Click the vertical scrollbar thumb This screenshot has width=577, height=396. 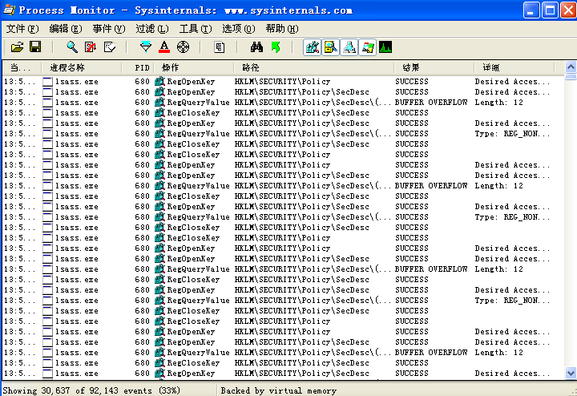click(571, 76)
